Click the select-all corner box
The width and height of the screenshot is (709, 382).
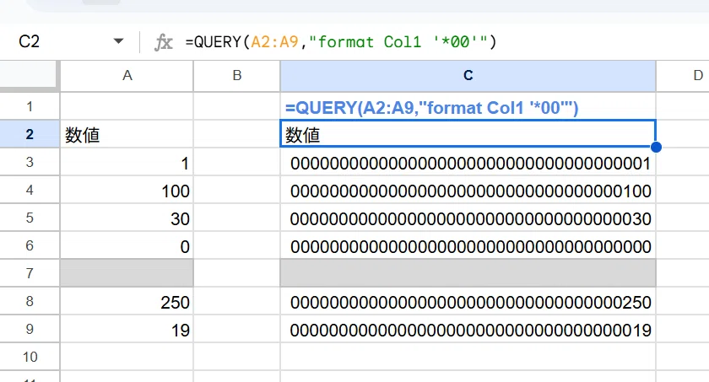pos(29,76)
